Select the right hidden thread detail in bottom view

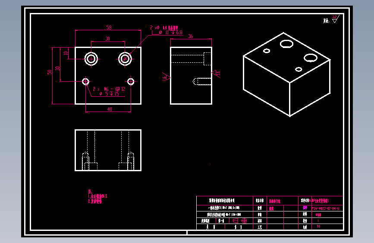coord(130,161)
